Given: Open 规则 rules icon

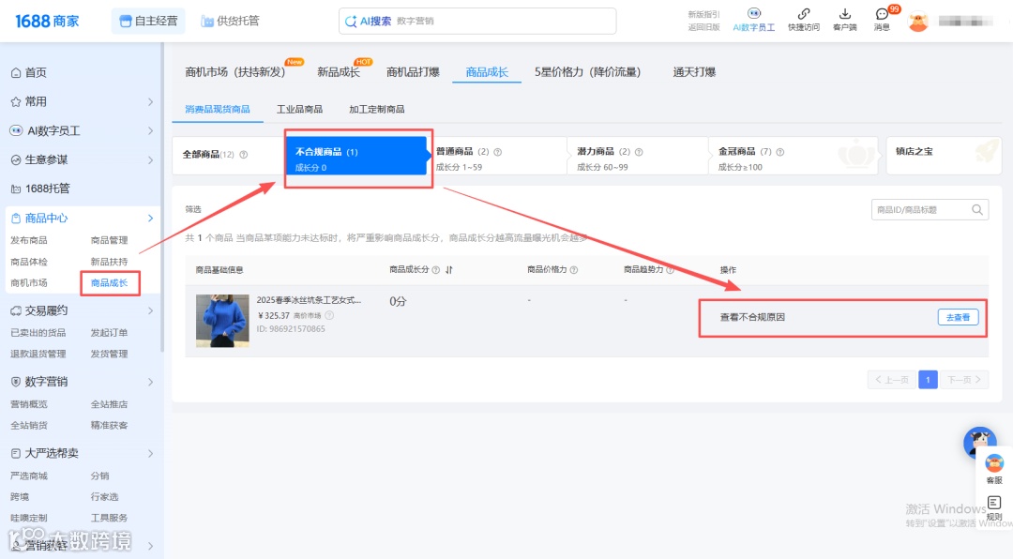Looking at the screenshot, I should click(994, 507).
